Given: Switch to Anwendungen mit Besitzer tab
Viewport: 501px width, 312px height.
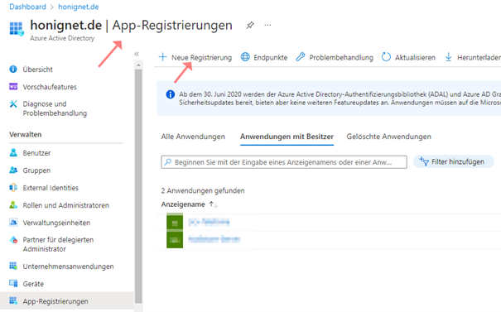Looking at the screenshot, I should pos(287,137).
